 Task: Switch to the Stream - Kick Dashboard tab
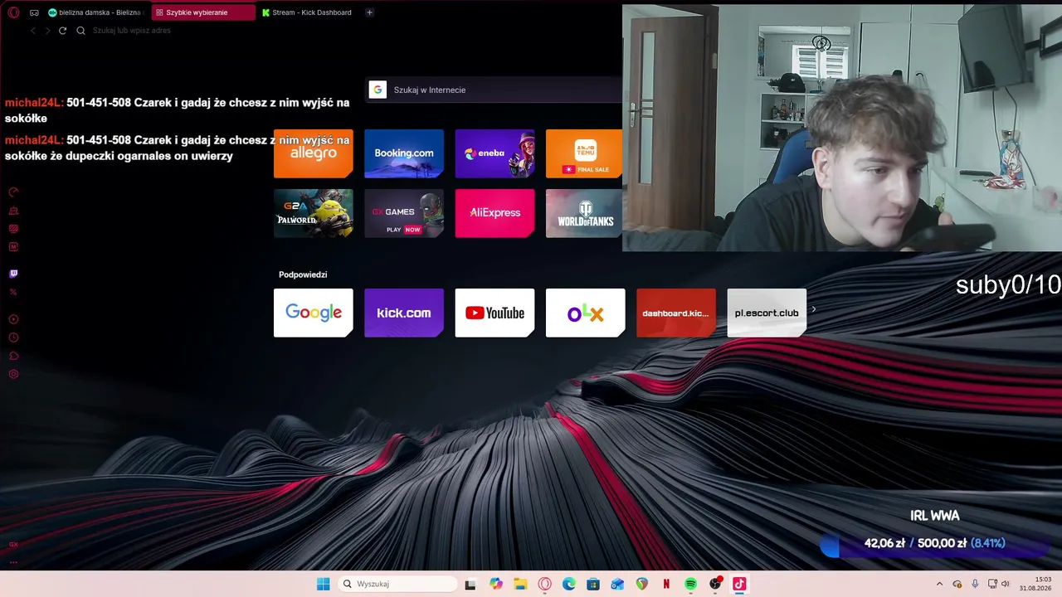click(x=306, y=12)
